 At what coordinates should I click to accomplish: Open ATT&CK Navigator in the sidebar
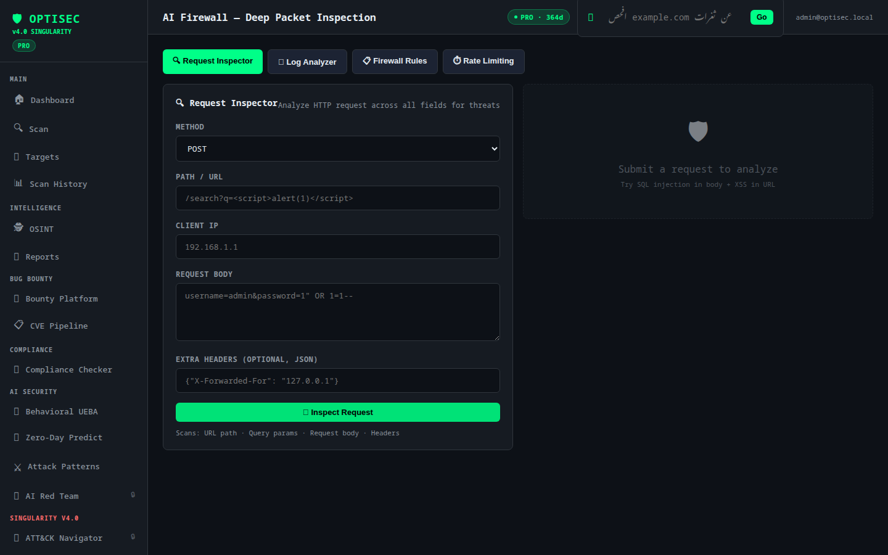[x=74, y=538]
